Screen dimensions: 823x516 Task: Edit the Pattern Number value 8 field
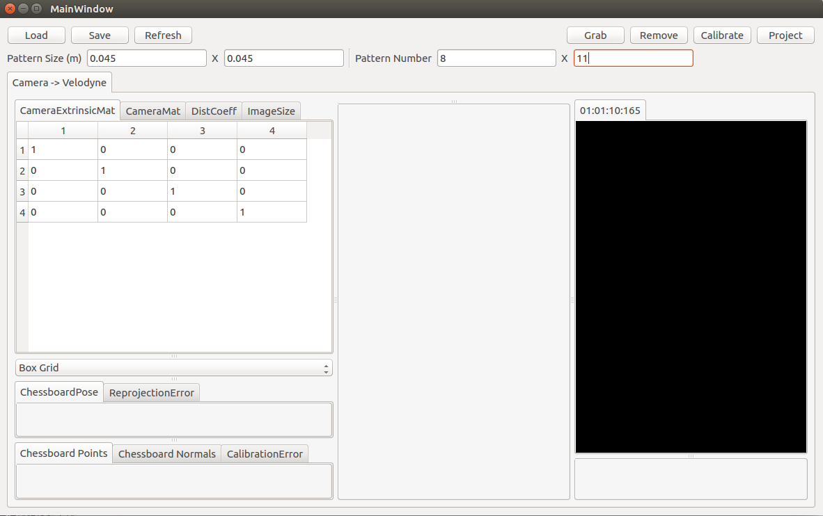coord(496,58)
